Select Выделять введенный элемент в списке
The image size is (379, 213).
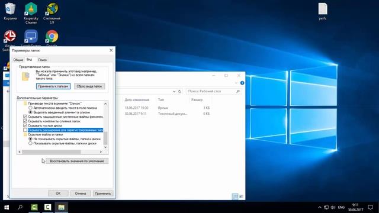(30, 112)
